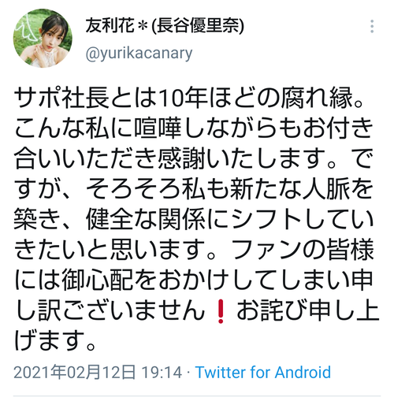Click the tweet date 2021年02月12日
394x401 pixels.
coord(75,372)
